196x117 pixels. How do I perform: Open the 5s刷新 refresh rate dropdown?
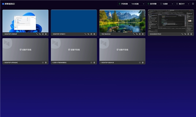[x=166, y=4]
